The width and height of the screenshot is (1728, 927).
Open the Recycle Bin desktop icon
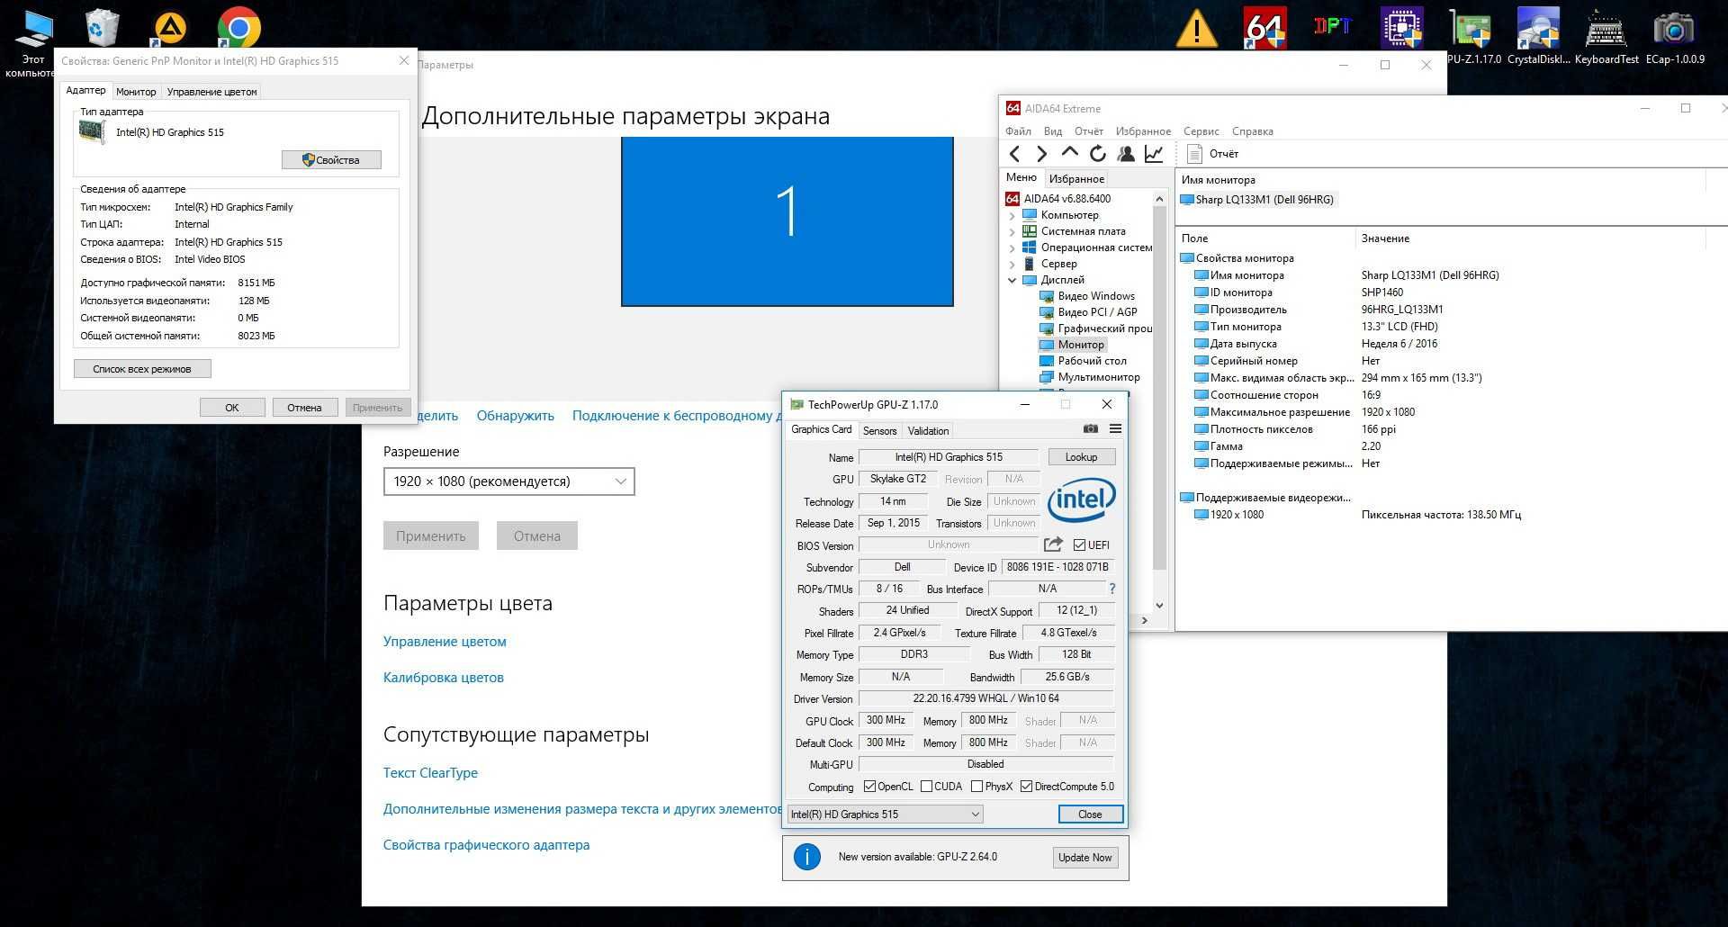pos(102,27)
